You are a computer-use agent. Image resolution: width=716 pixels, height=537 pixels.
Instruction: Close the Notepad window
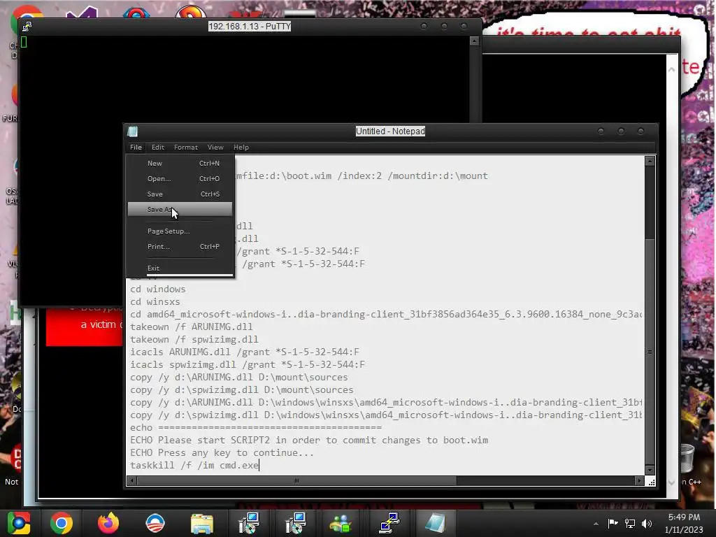click(x=641, y=131)
